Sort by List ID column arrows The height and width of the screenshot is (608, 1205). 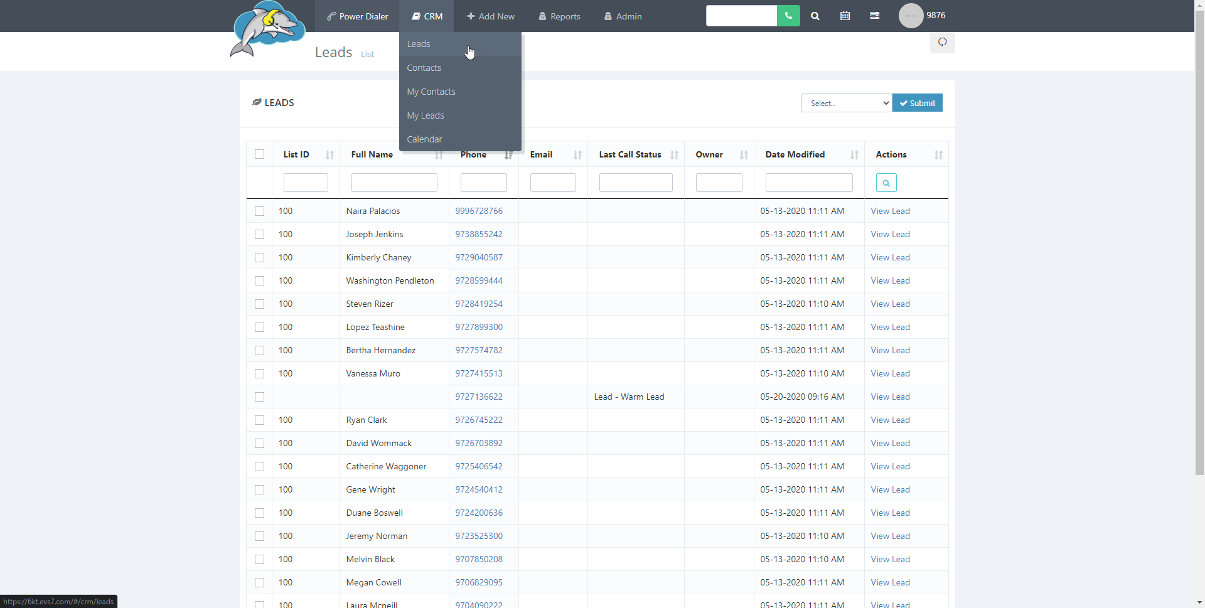[x=329, y=155]
